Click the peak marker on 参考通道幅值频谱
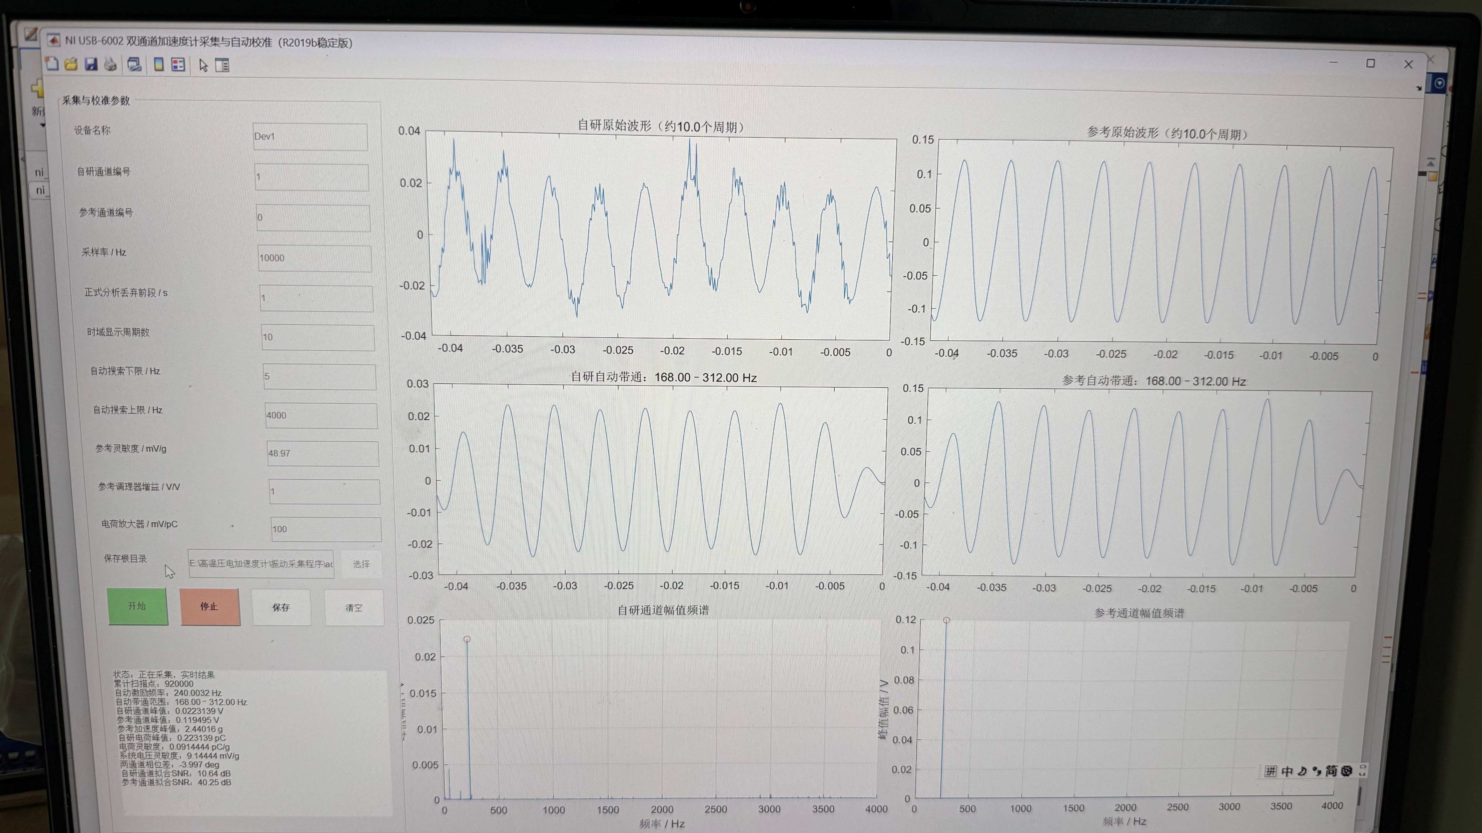 coord(946,620)
